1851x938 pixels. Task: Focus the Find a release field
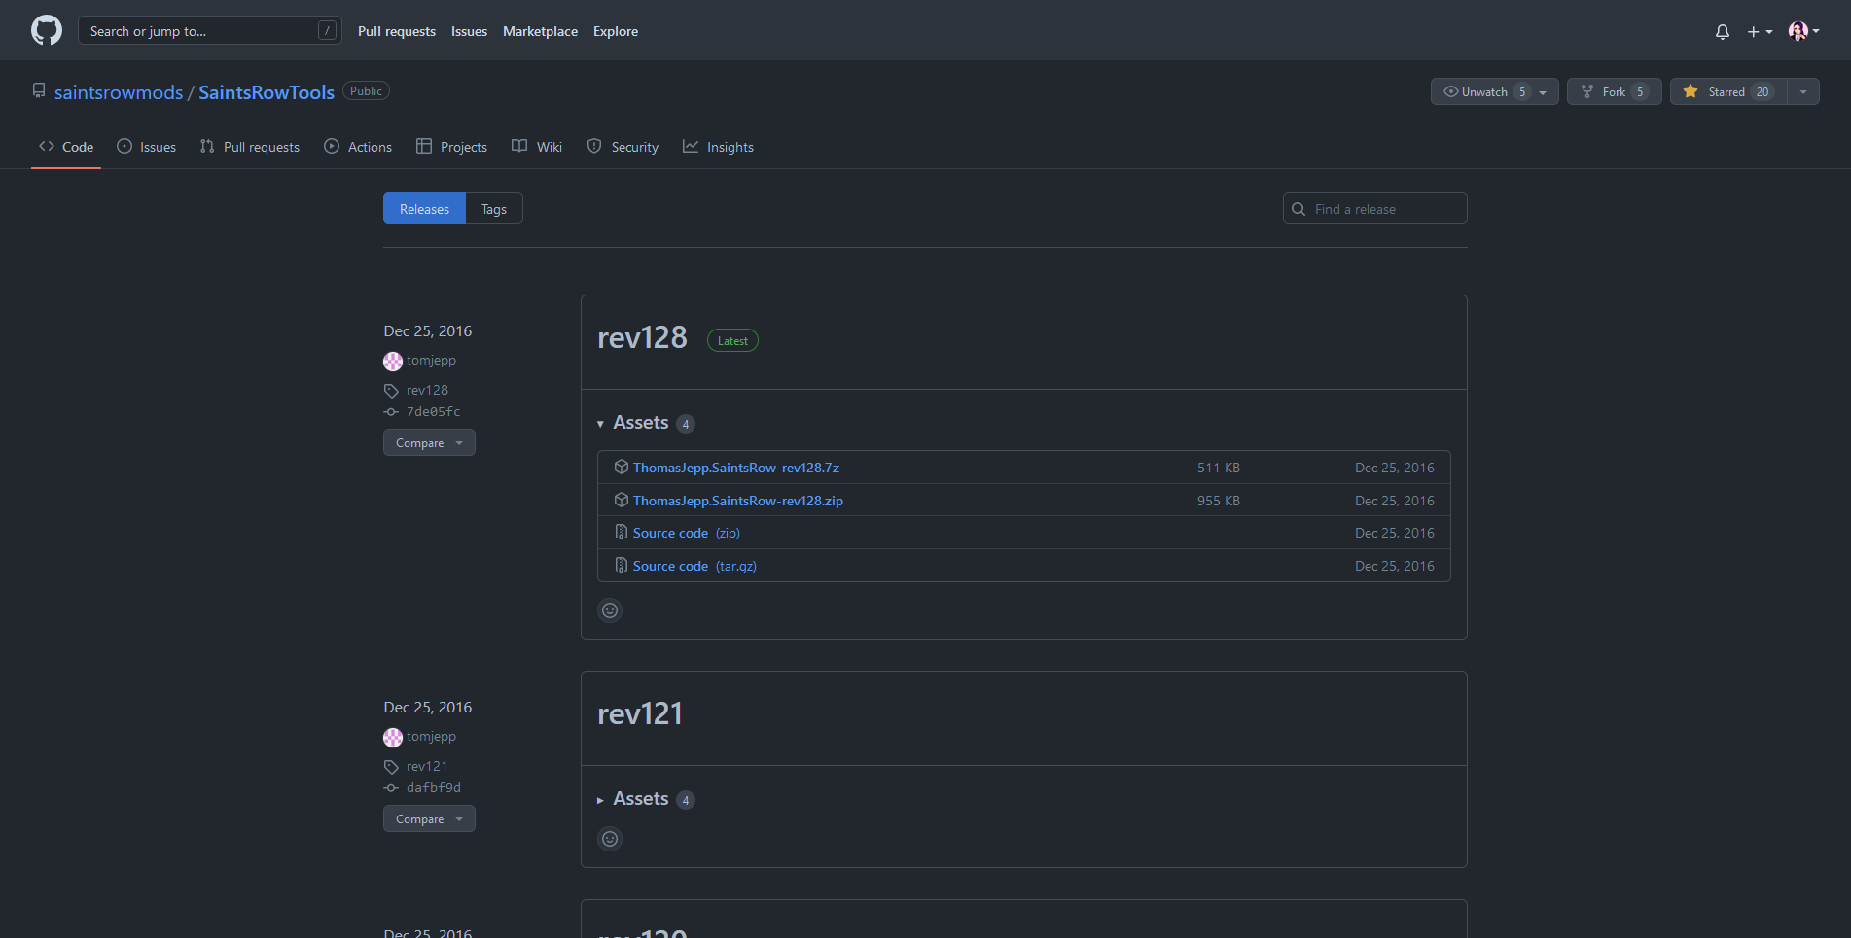coord(1374,208)
